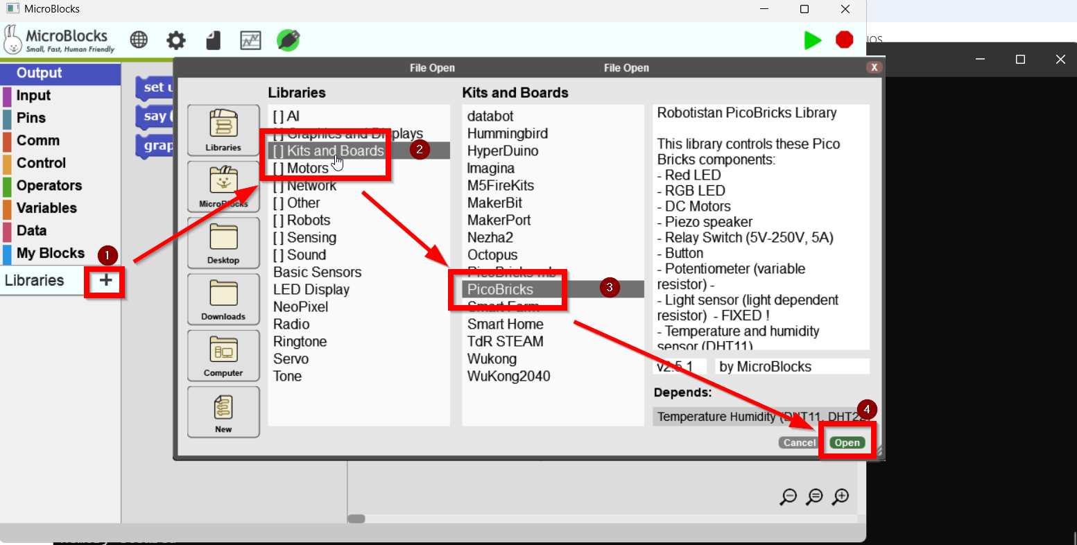Screen dimensions: 1077x545
Task: Stop scripts with the red stop button
Action: click(844, 40)
